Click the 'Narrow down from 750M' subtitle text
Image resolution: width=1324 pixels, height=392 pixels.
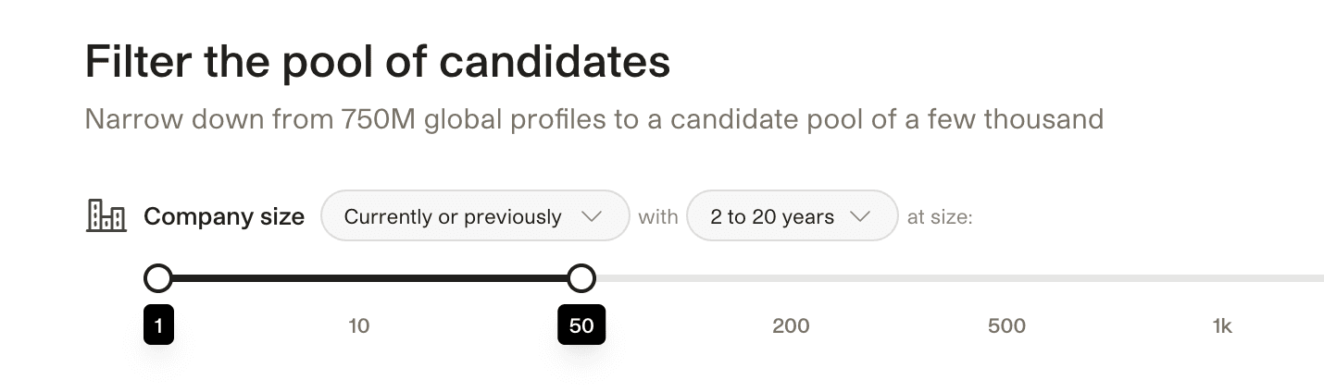(x=593, y=119)
